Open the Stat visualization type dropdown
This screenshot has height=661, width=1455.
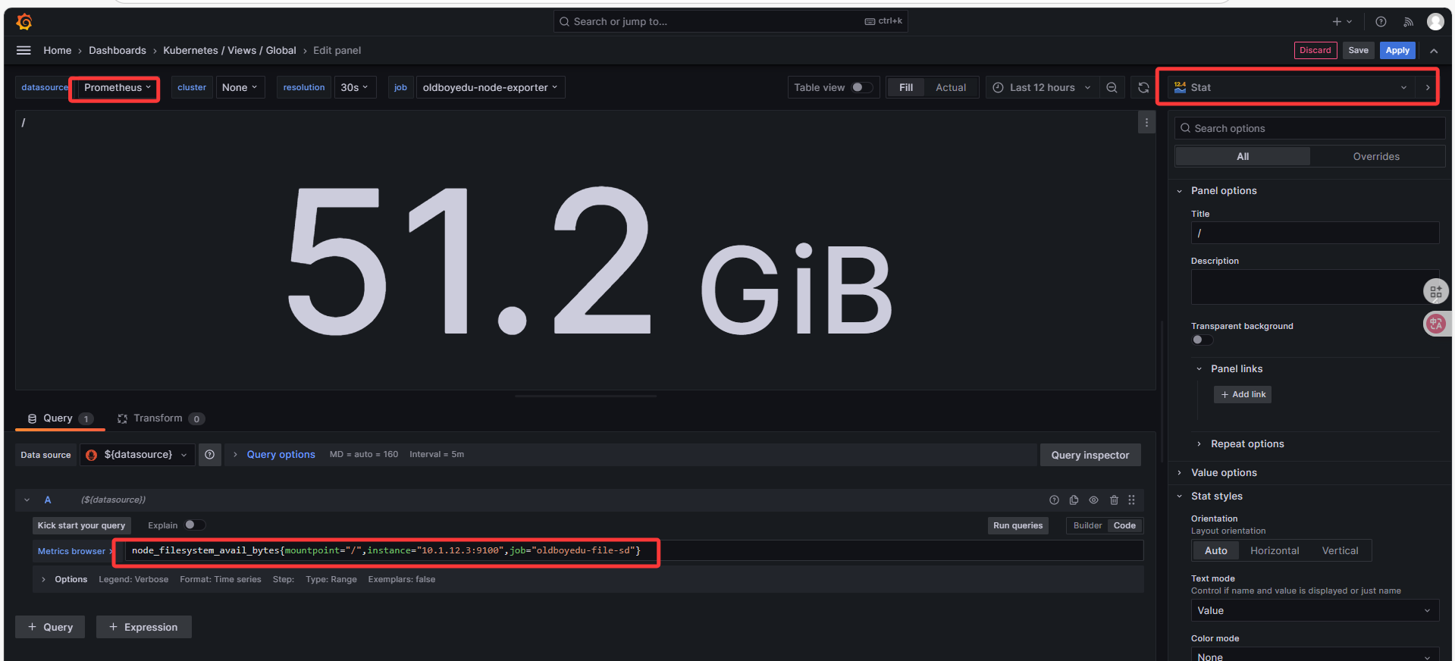point(1289,88)
